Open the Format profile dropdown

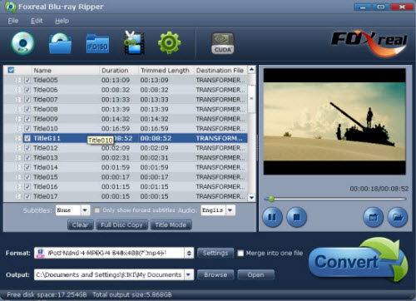click(189, 253)
